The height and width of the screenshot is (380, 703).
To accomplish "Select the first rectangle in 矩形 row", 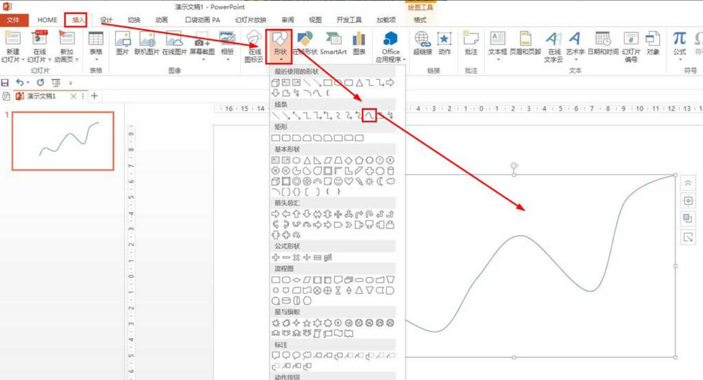I will point(276,138).
